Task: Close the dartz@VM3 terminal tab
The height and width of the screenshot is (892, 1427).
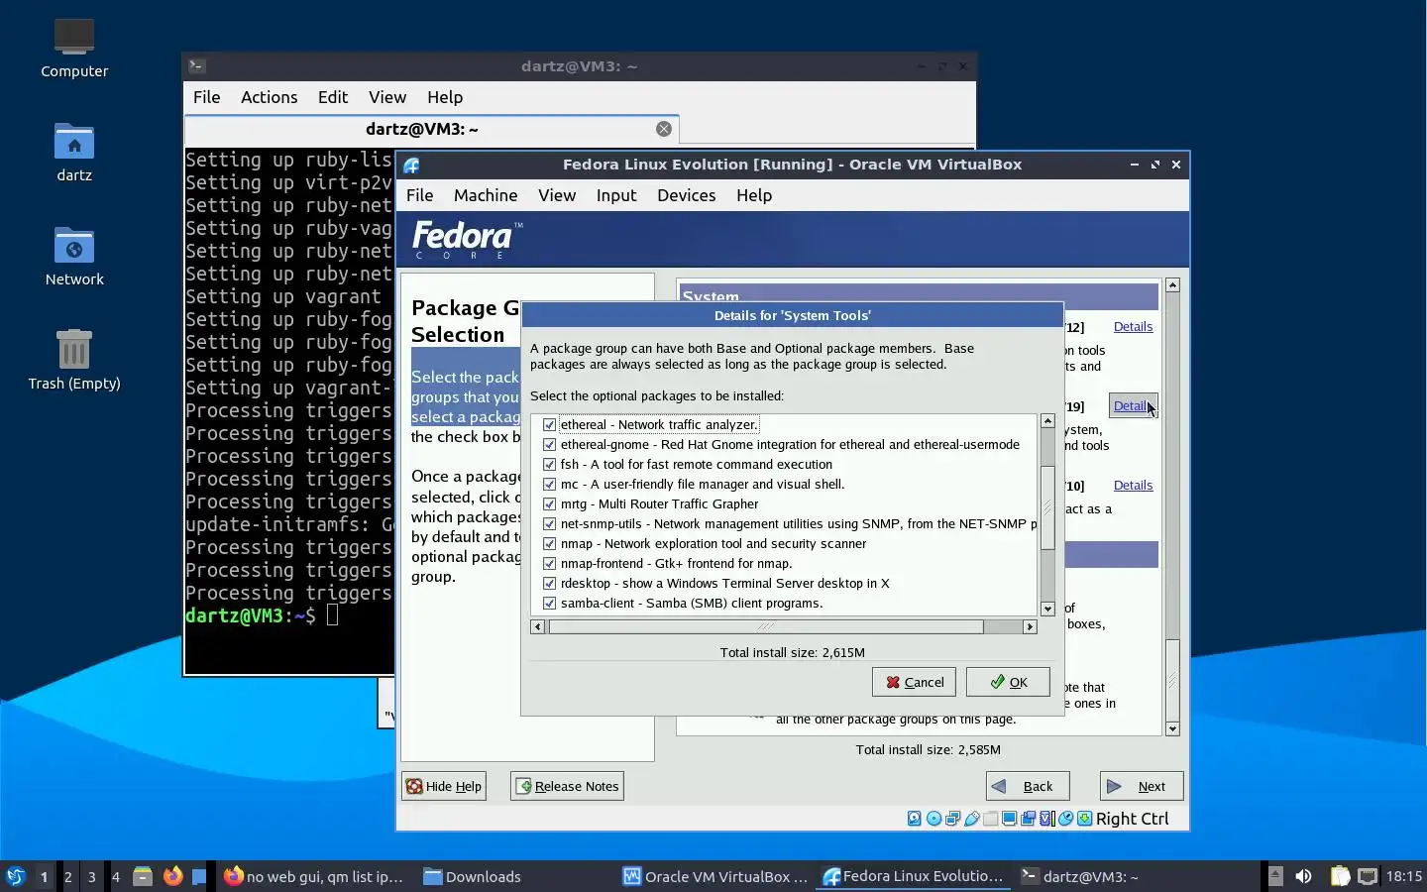Action: coord(664,129)
